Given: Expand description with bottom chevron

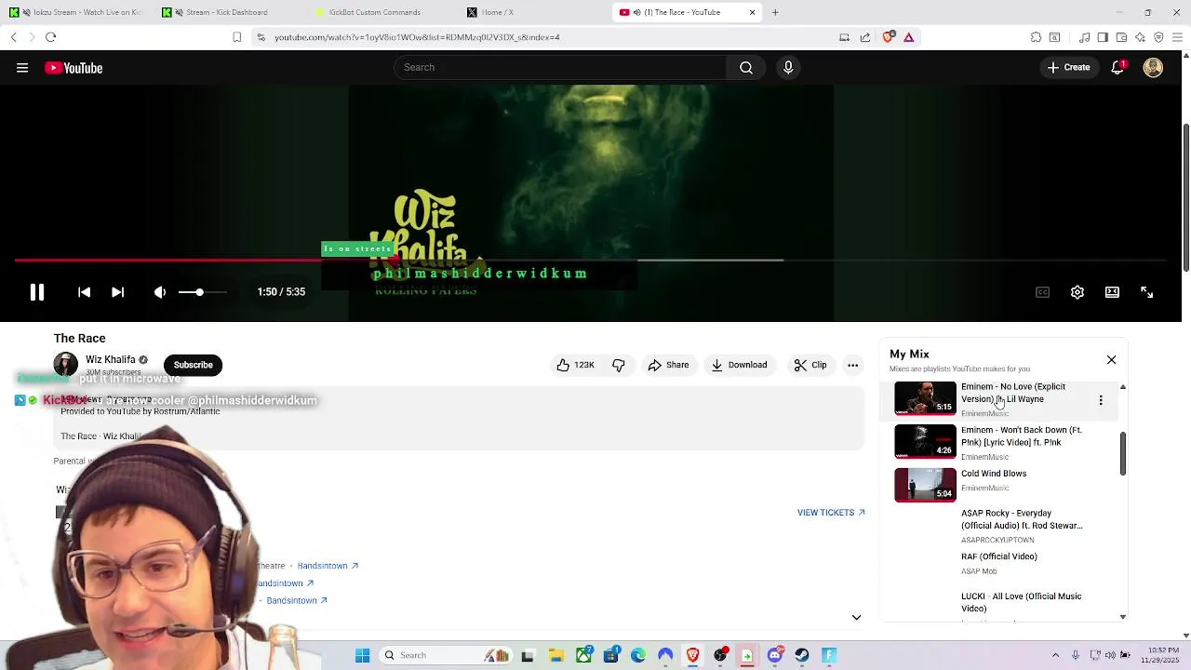Looking at the screenshot, I should pos(856,617).
